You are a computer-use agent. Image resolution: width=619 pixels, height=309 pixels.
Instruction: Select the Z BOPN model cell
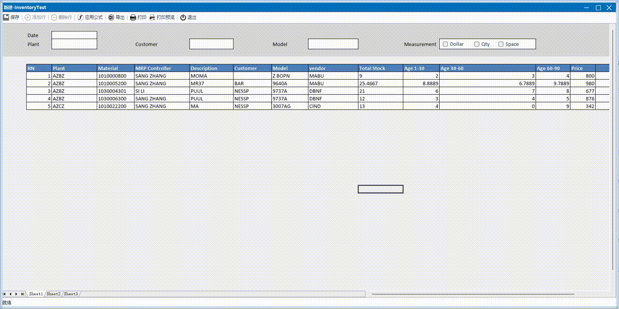click(290, 76)
